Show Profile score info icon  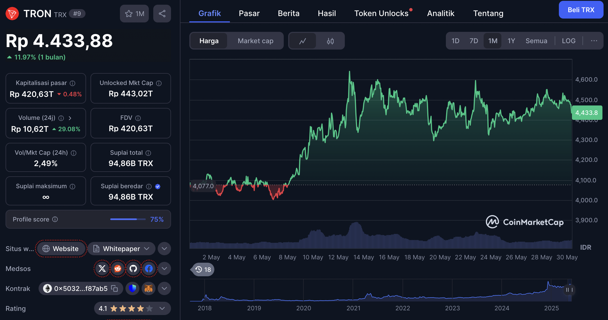(x=55, y=219)
